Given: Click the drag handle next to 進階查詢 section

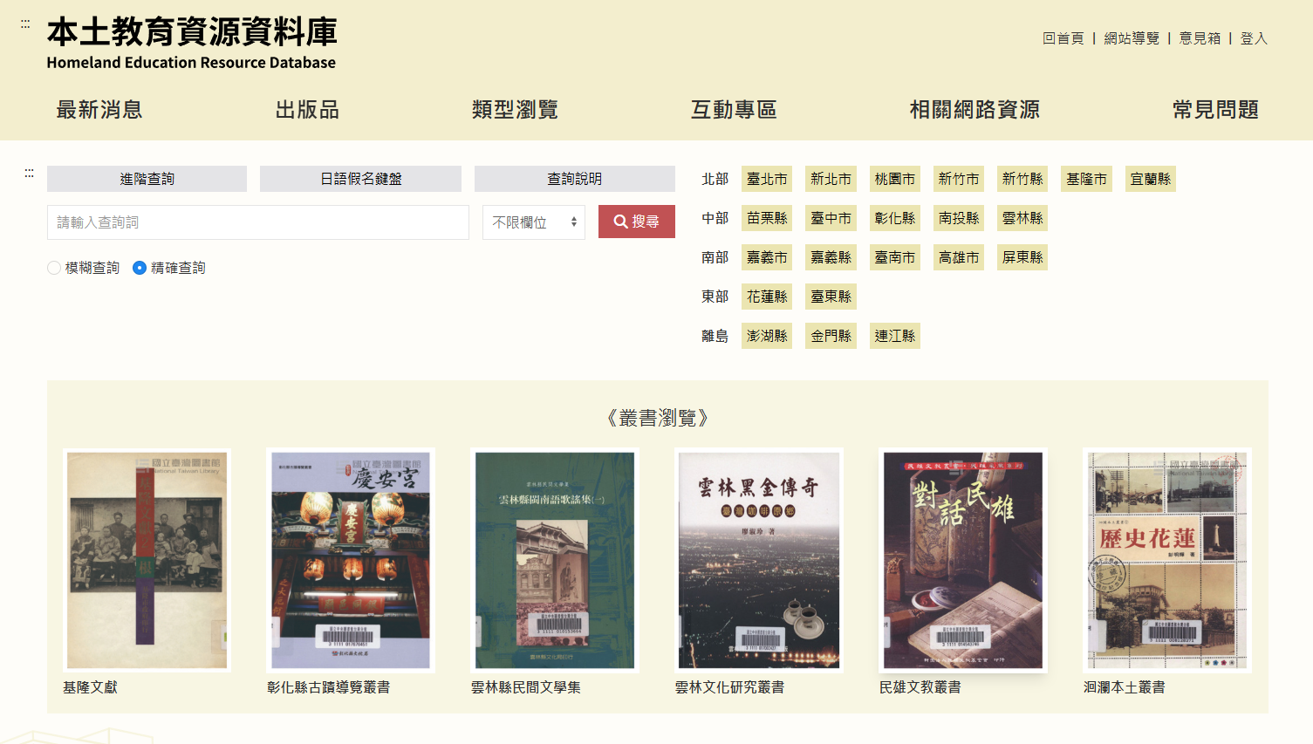Looking at the screenshot, I should [x=29, y=174].
